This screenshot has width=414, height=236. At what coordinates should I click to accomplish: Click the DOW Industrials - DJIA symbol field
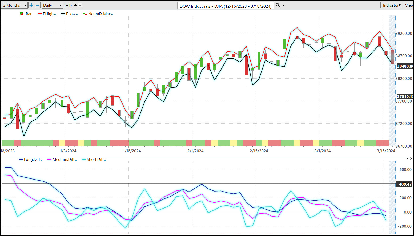pos(226,6)
